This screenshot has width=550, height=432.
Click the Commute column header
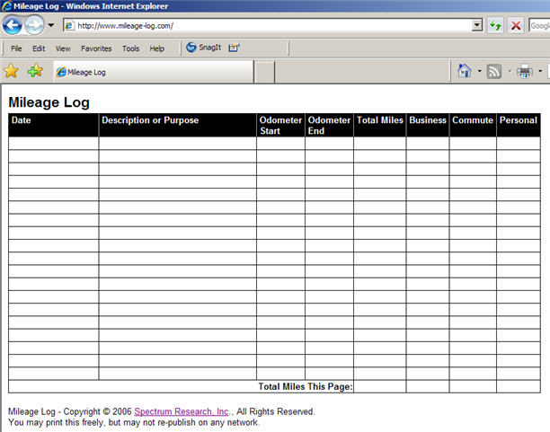click(473, 125)
